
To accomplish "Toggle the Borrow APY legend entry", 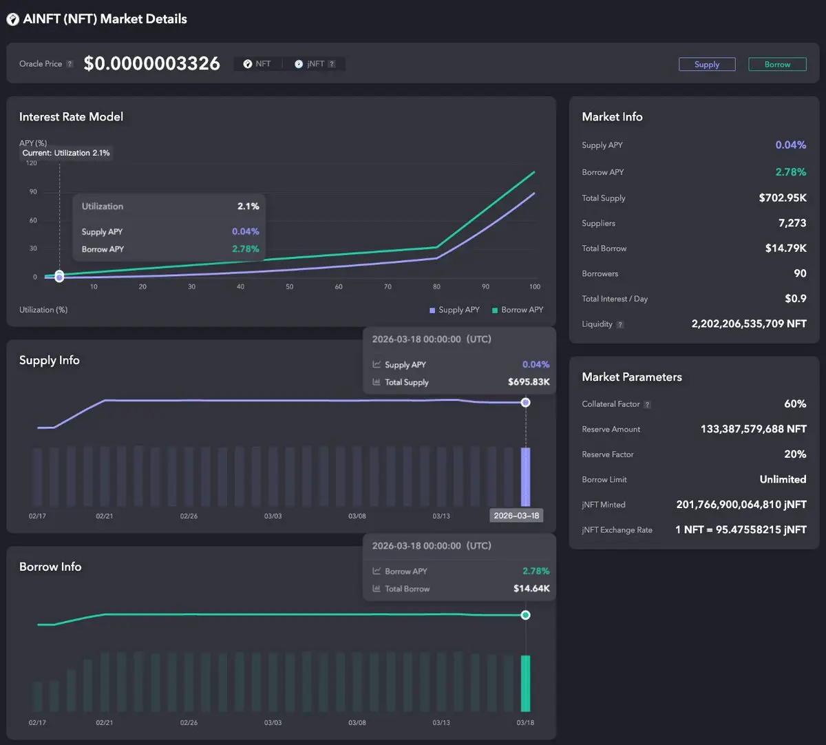I will [x=518, y=310].
